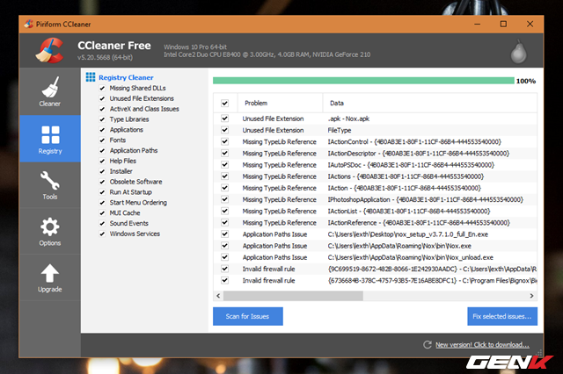
Task: Select the IPhotoshopApplication data cell
Action: [x=425, y=199]
